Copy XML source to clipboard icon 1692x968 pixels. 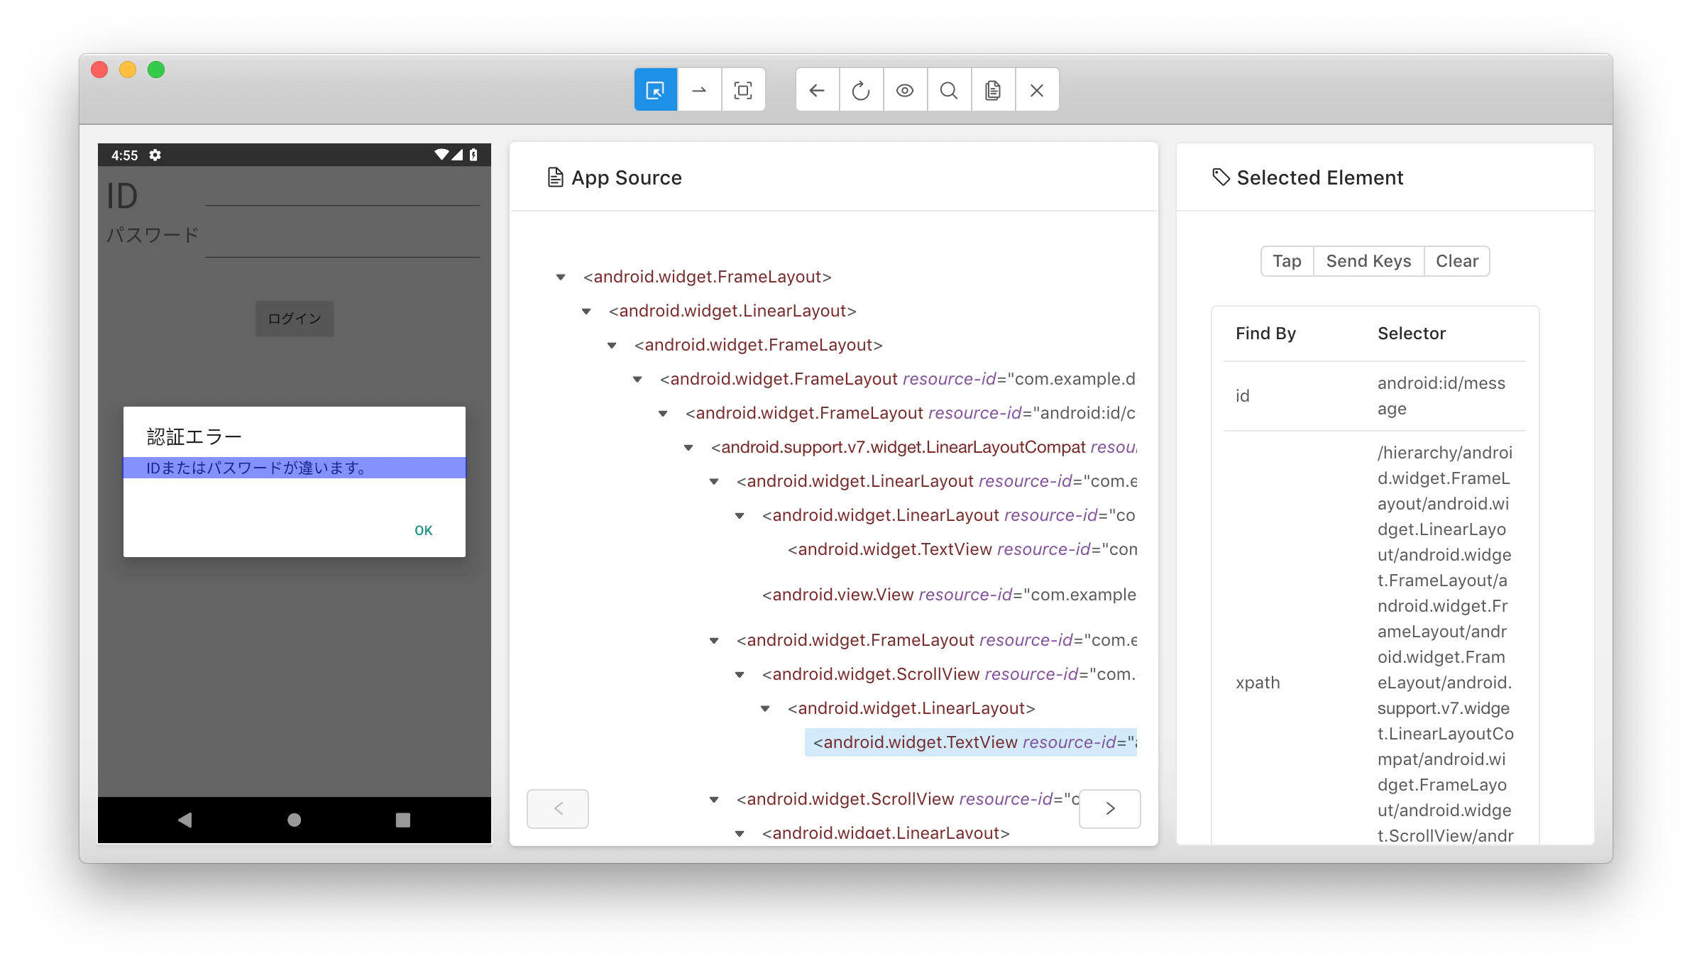[993, 90]
